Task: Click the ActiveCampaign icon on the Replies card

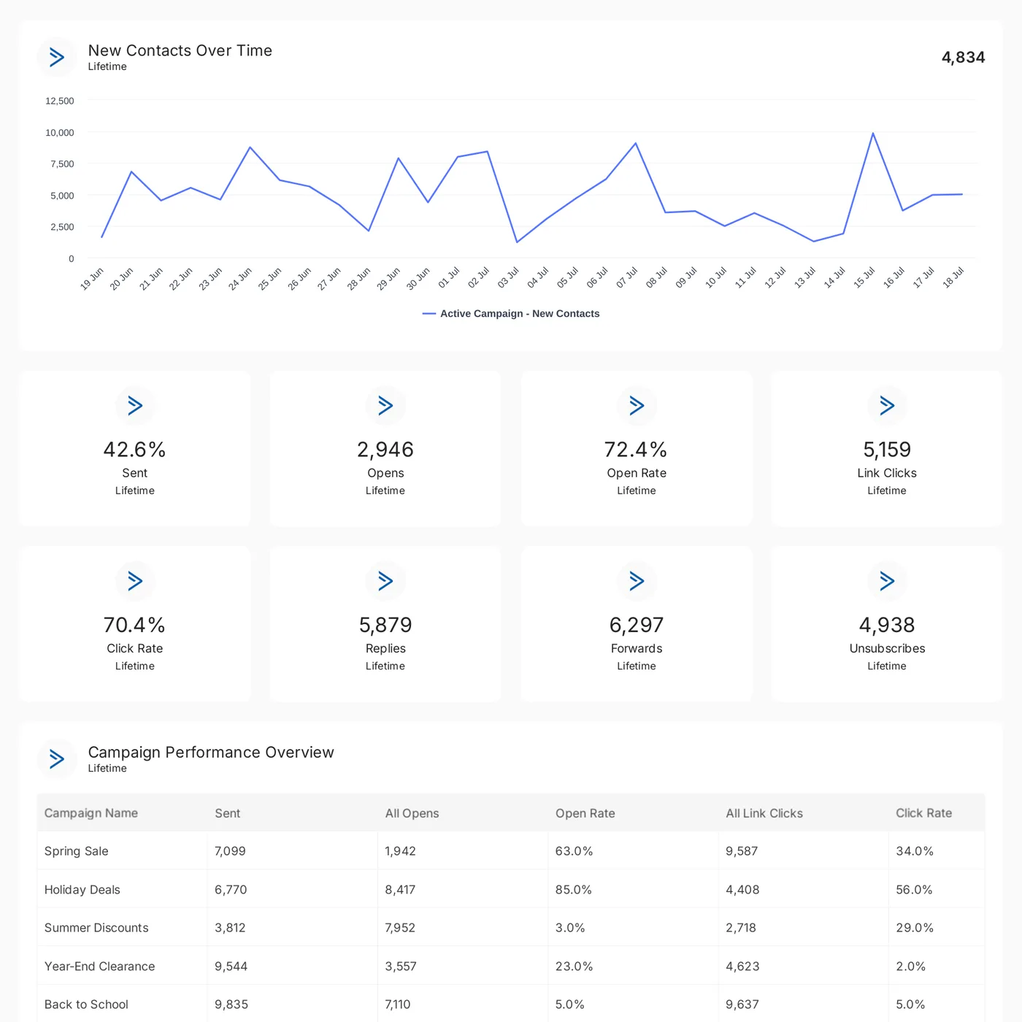Action: pos(385,581)
